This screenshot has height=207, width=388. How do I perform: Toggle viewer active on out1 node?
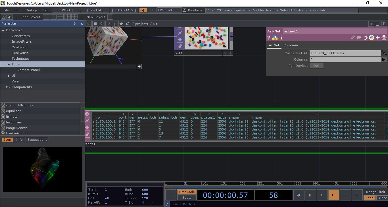point(230,53)
